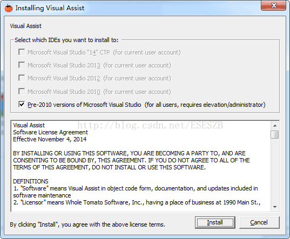Click the scrollbar track below the thumb
Screen dimensions: 290x239
pyautogui.click(x=275, y=171)
